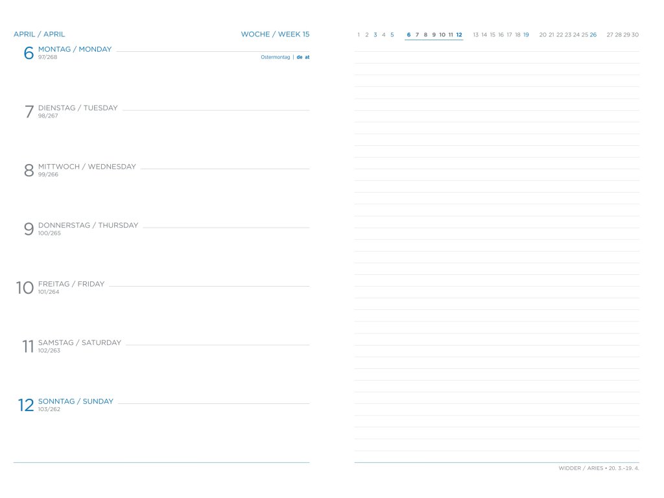Click date 27 in month strip

pos(610,35)
